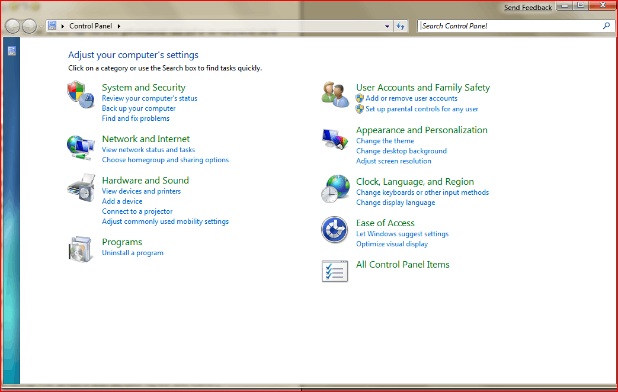Click the search magnifier icon

[606, 26]
